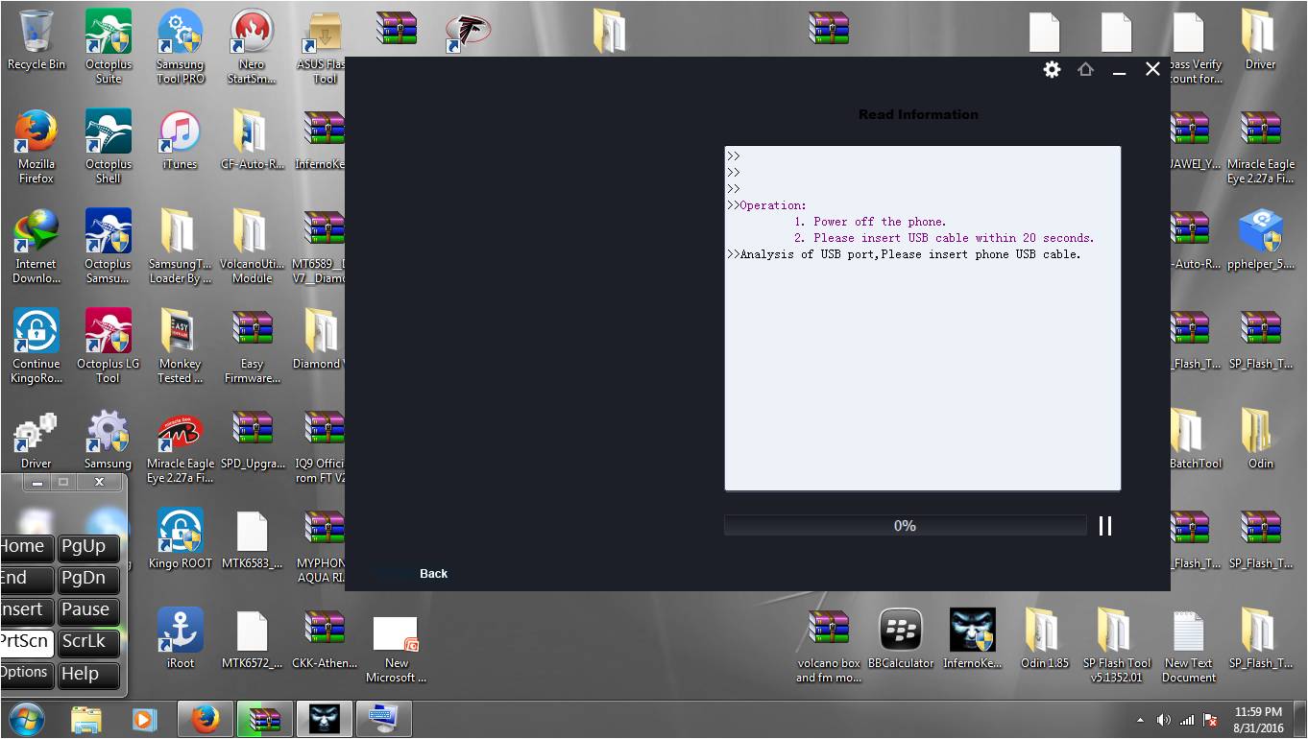1308x739 pixels.
Task: Select the pphelper_5... installer icon
Action: (x=1261, y=240)
